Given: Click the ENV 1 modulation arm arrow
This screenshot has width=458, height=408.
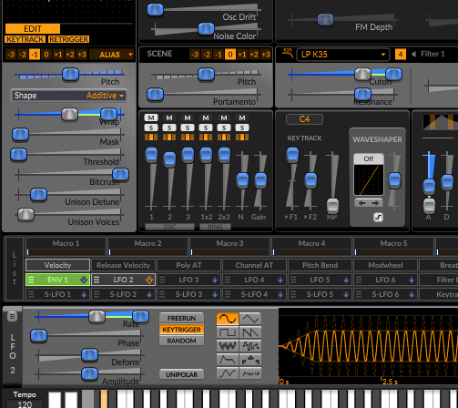Looking at the screenshot, I should coord(84,280).
